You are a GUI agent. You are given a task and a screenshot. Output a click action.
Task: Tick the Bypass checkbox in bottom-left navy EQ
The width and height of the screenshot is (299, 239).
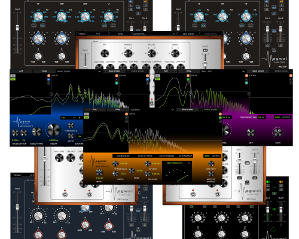tap(13, 175)
